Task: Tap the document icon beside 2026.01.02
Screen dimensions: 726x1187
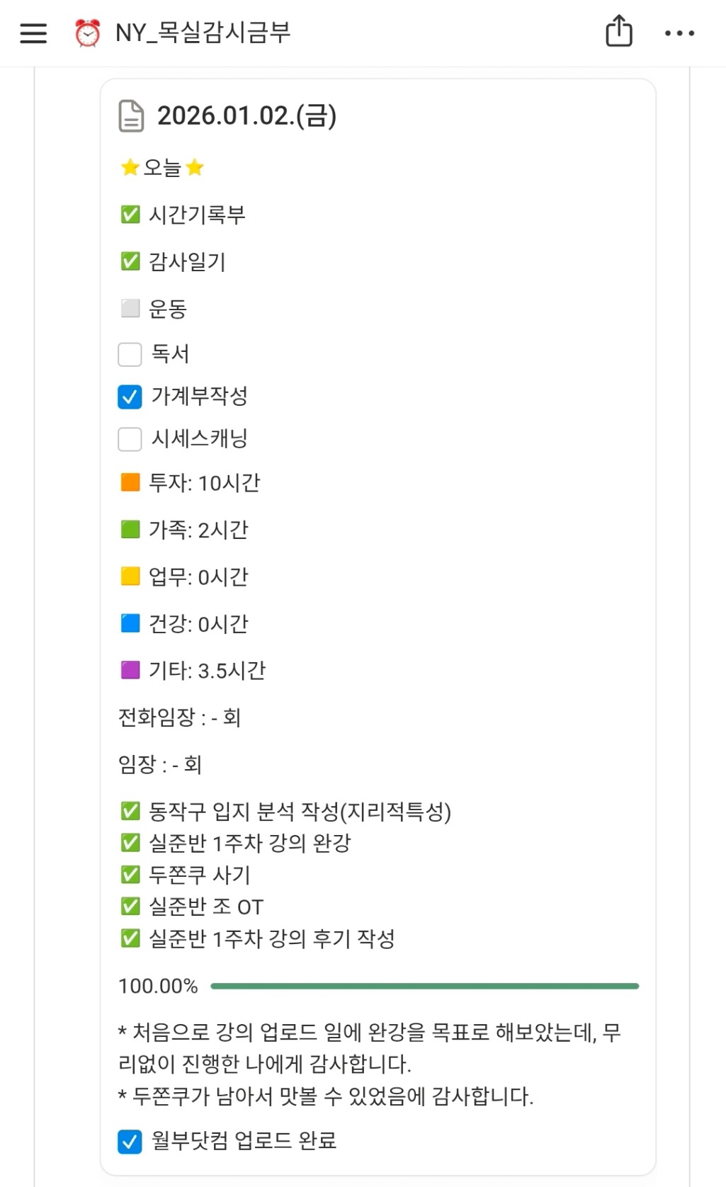Action: (x=131, y=116)
